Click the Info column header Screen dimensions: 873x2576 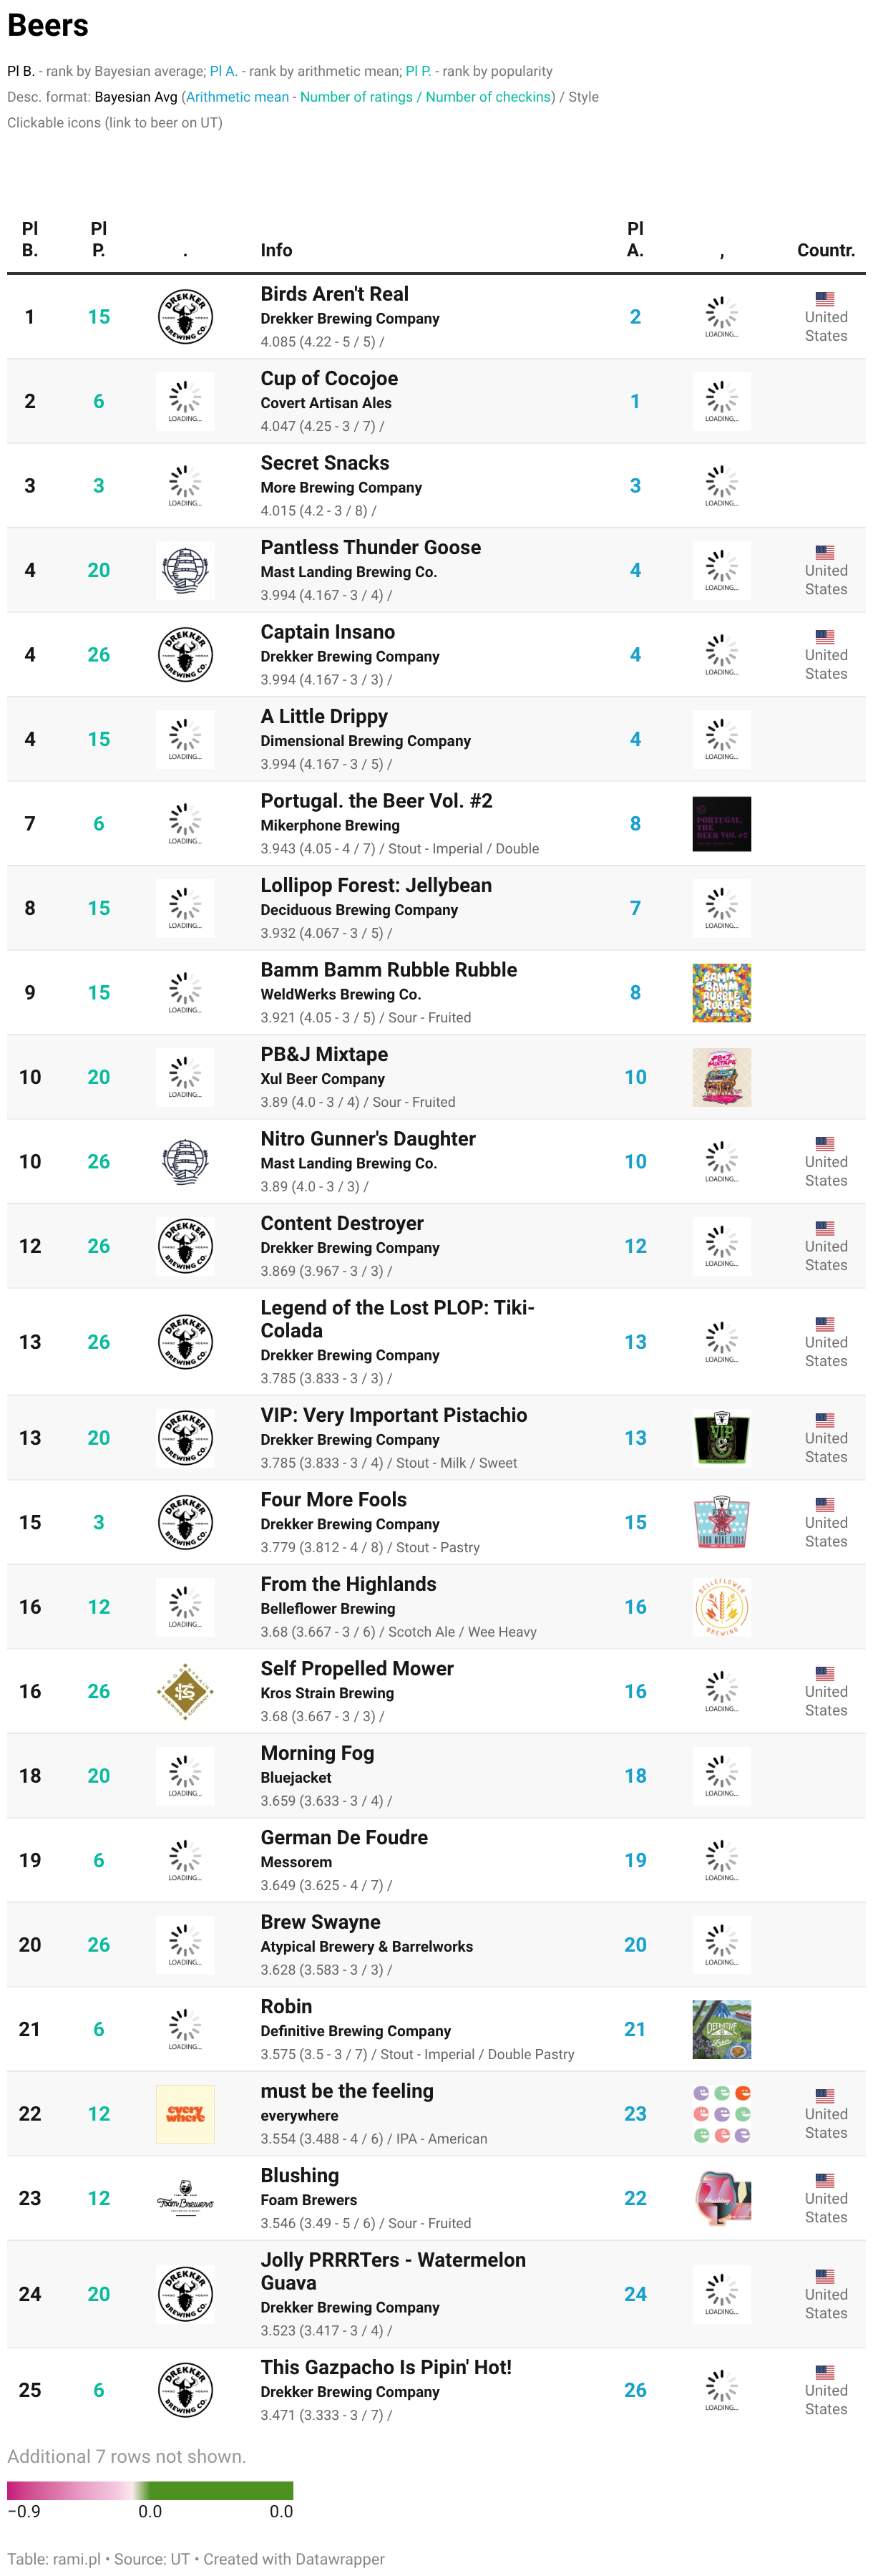(276, 250)
